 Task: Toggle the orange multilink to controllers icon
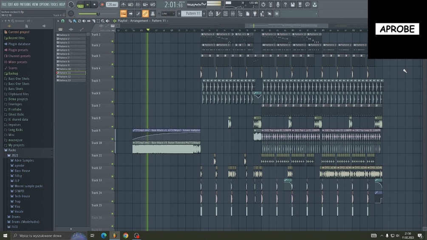click(145, 14)
